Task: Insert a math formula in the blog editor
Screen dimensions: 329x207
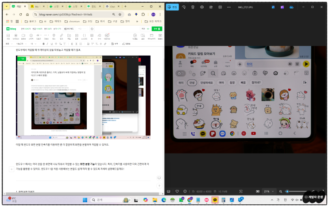Action: point(99,36)
